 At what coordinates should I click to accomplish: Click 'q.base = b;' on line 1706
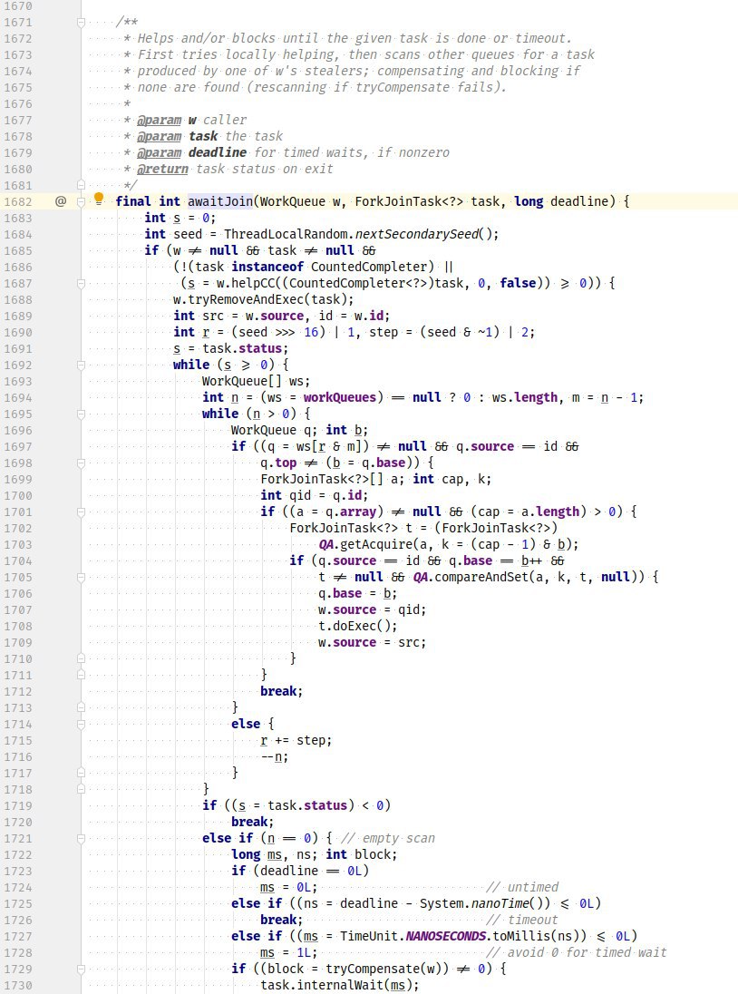coord(357,593)
